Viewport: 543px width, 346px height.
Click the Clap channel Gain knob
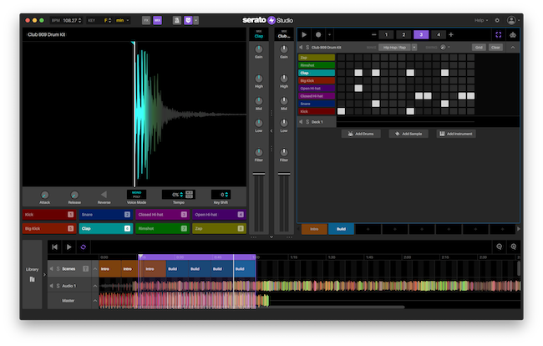pyautogui.click(x=259, y=49)
